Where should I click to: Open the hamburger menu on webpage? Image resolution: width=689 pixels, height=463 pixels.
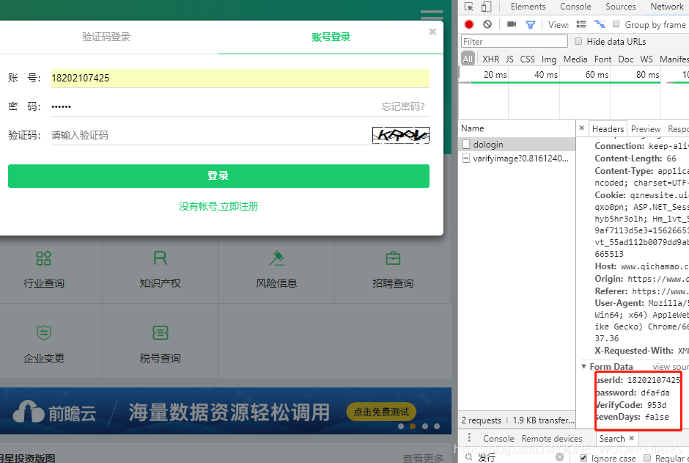(432, 15)
